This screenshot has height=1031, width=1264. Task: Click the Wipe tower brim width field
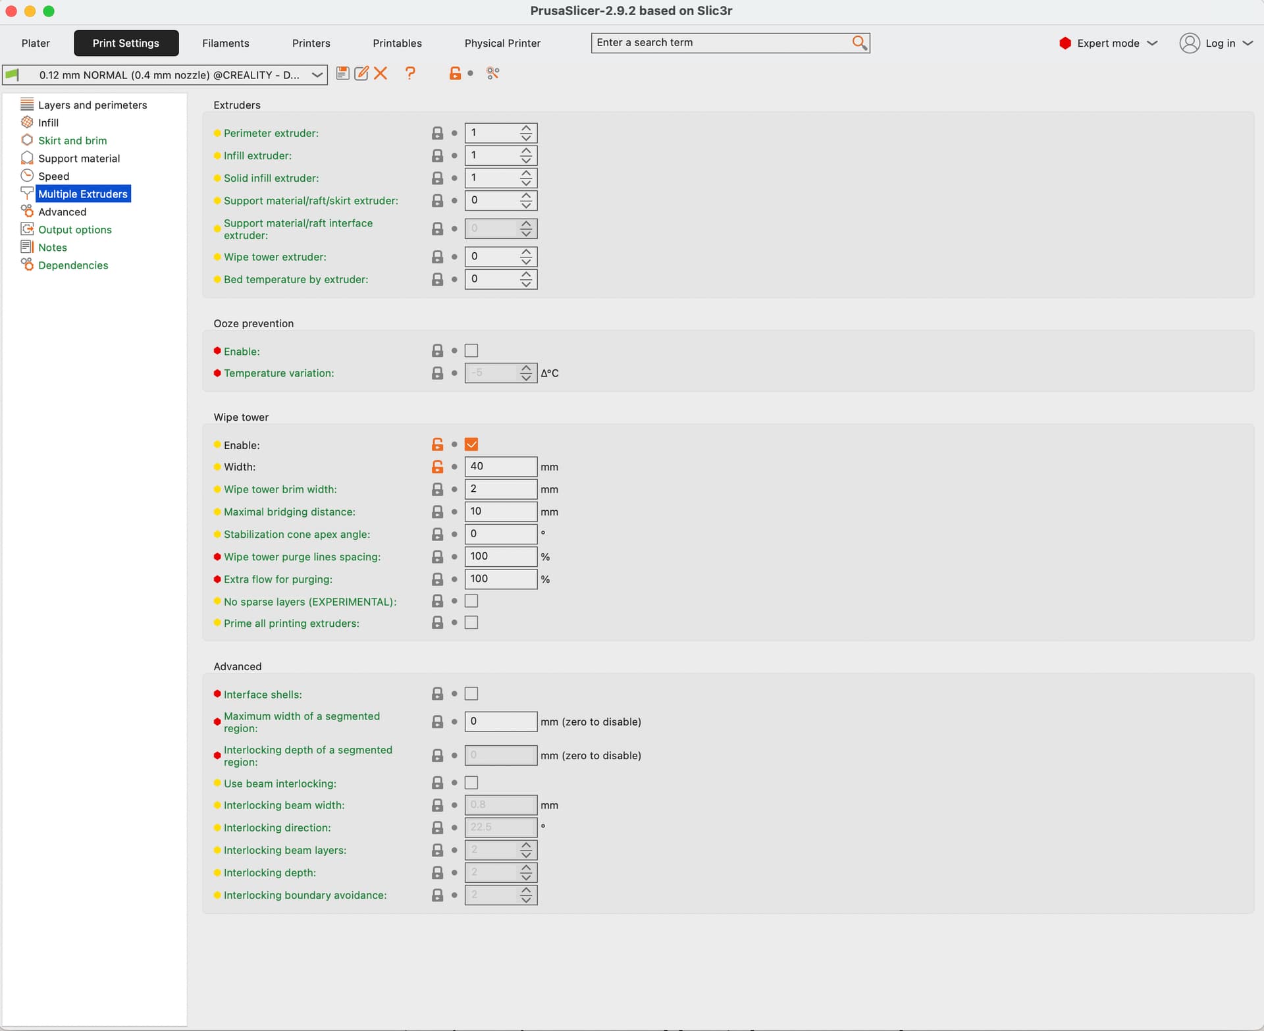click(x=500, y=489)
